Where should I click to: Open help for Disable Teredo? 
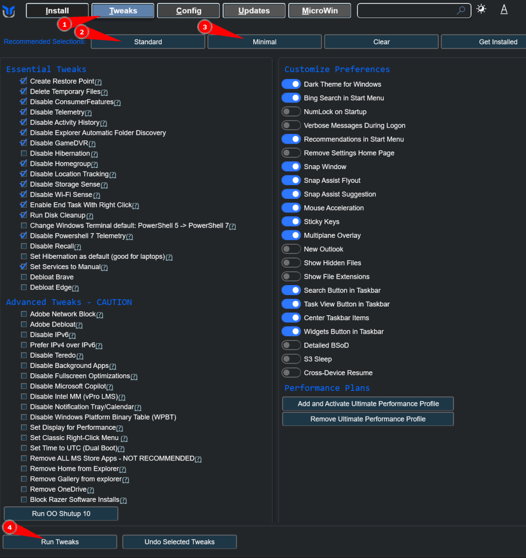(x=80, y=356)
